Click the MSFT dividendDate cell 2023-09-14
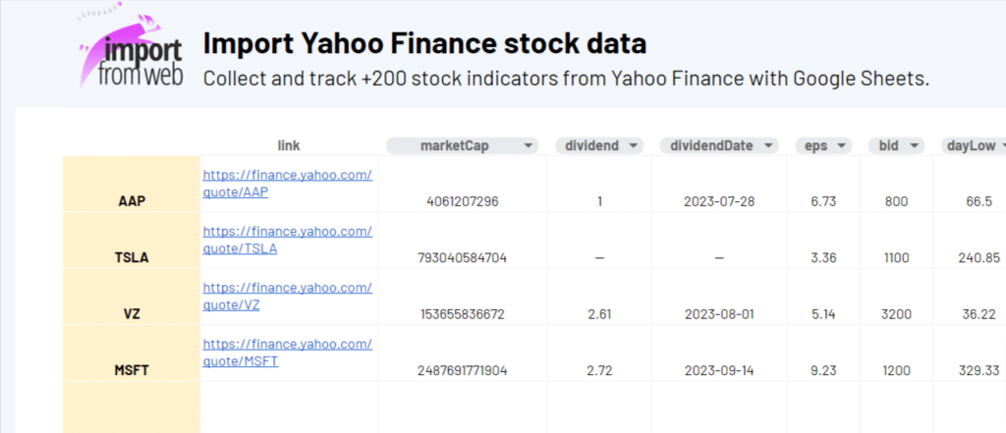The image size is (1006, 433). (719, 370)
